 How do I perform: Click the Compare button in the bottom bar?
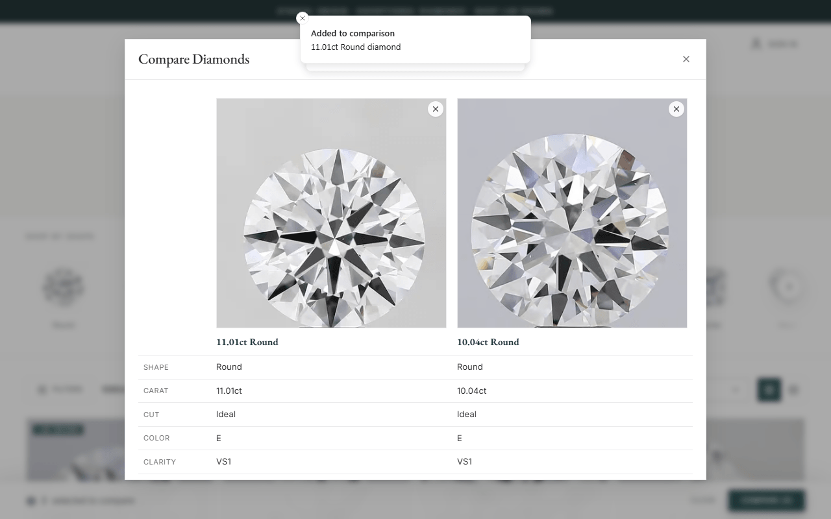(767, 501)
